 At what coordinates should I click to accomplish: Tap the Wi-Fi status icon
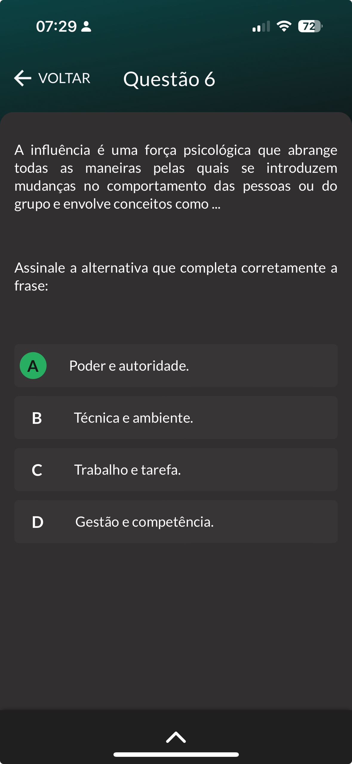(x=284, y=26)
